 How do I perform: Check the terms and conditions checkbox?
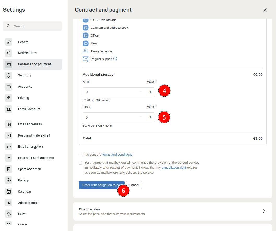coord(81,155)
